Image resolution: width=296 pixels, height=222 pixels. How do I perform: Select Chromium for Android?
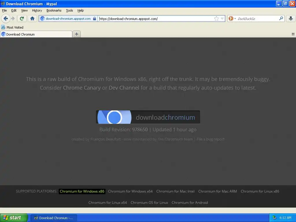pos(190,203)
